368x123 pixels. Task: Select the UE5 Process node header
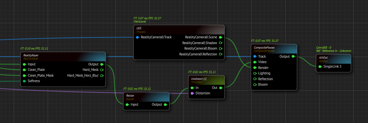pos(179,30)
